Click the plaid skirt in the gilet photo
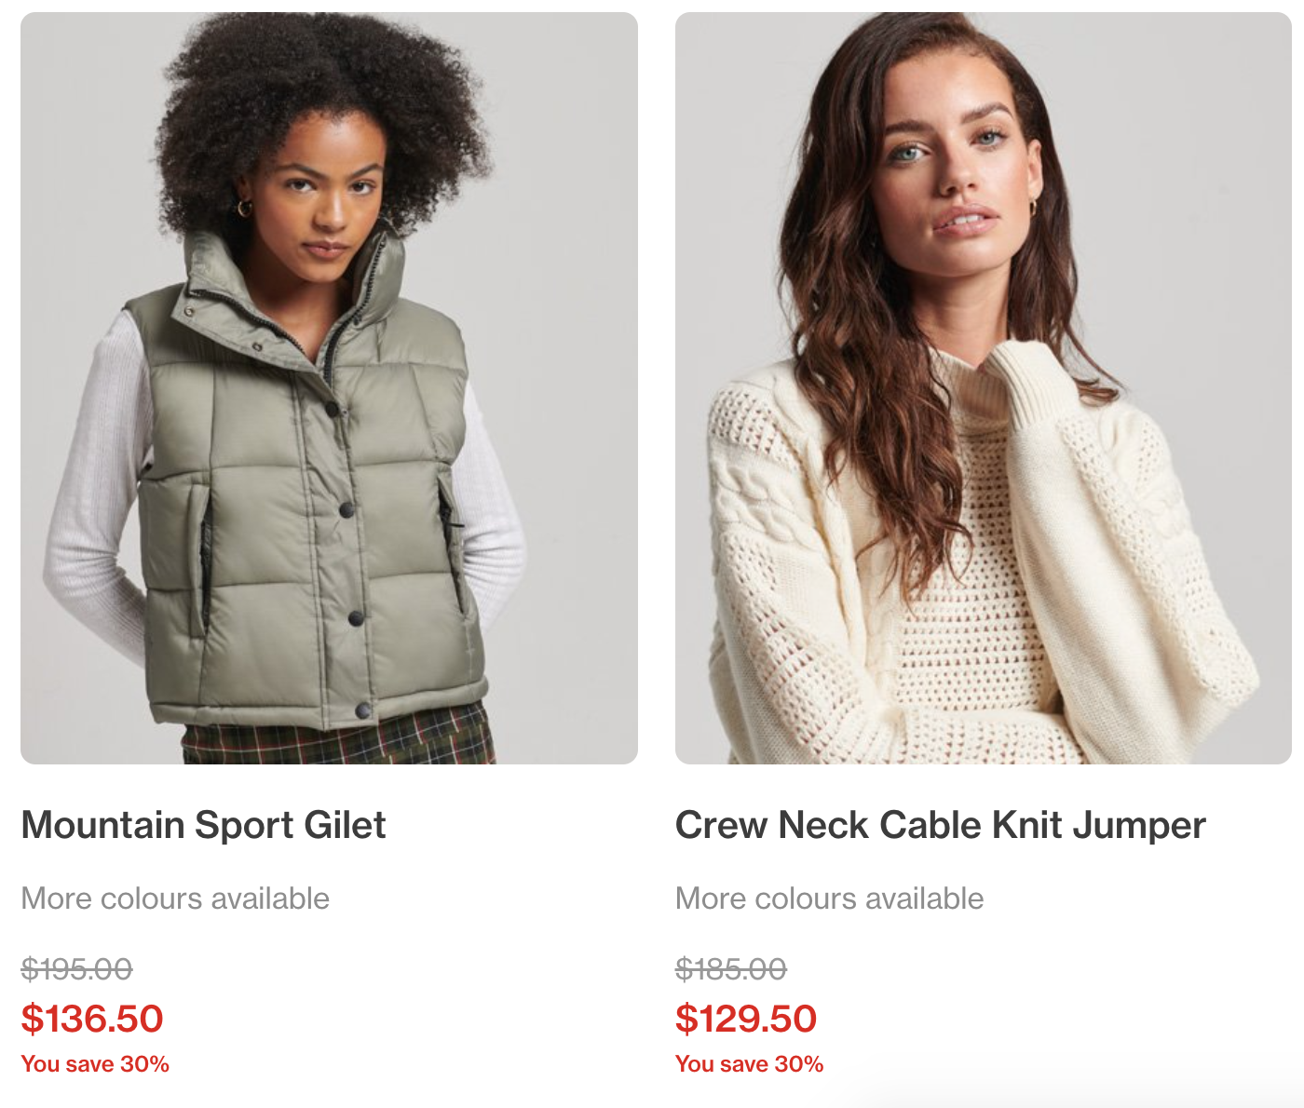The width and height of the screenshot is (1304, 1108). (x=337, y=737)
